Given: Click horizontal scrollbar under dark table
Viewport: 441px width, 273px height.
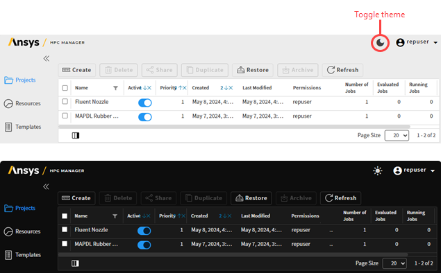Looking at the screenshot, I should click(x=233, y=255).
